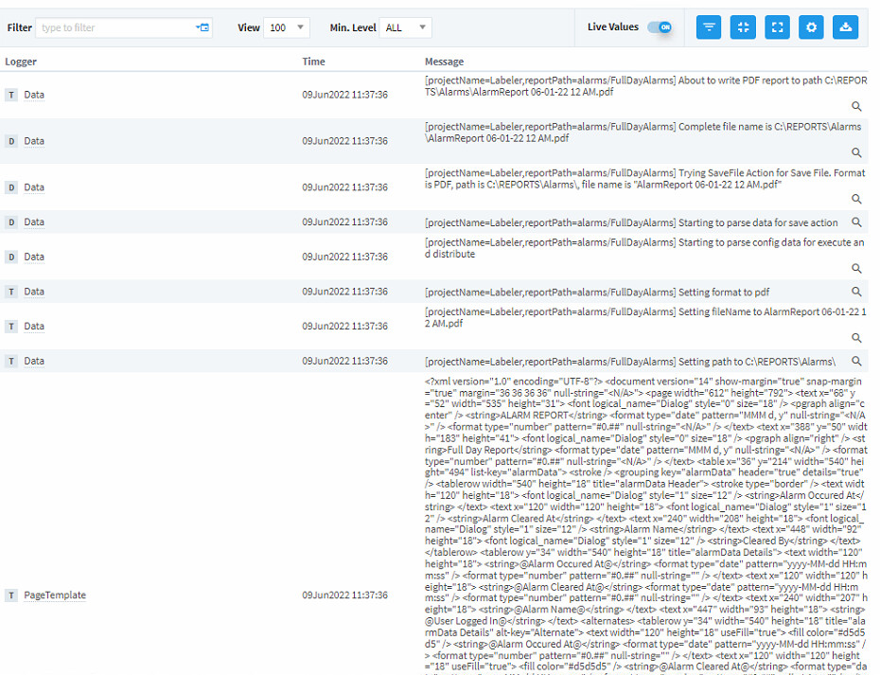Download logs with the download button

[x=845, y=27]
